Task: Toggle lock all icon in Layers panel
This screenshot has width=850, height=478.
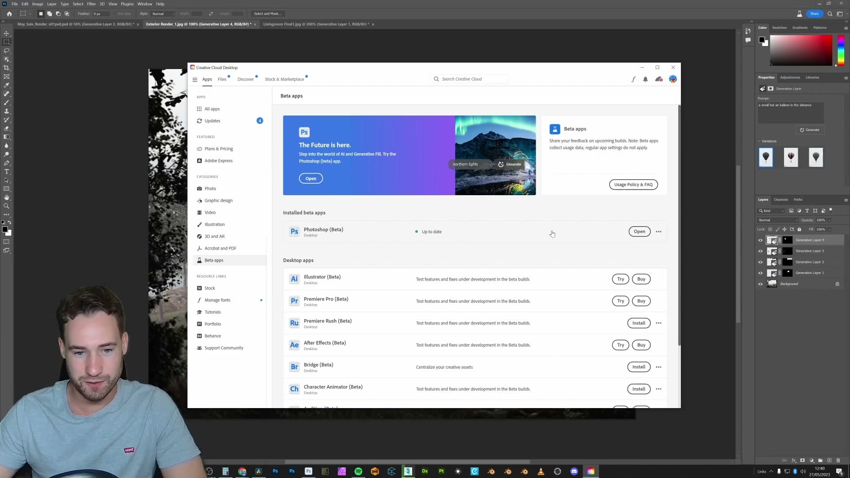Action: pos(799,229)
